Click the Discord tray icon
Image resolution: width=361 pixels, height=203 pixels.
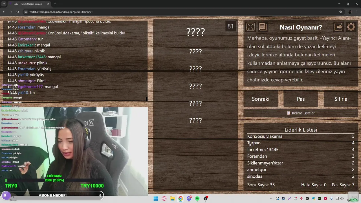[x=295, y=198]
